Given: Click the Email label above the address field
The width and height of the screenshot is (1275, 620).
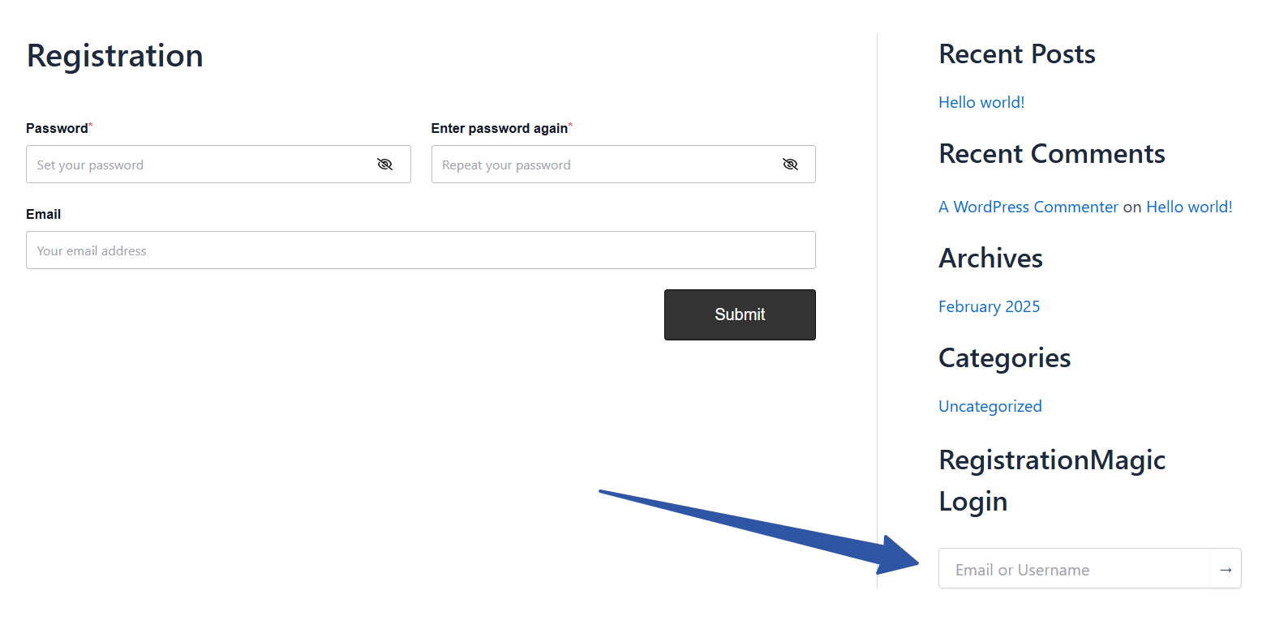Looking at the screenshot, I should [x=44, y=214].
